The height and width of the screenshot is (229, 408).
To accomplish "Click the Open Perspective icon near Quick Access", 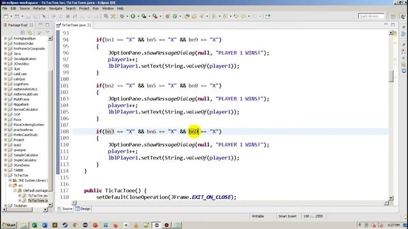I will tap(393, 17).
